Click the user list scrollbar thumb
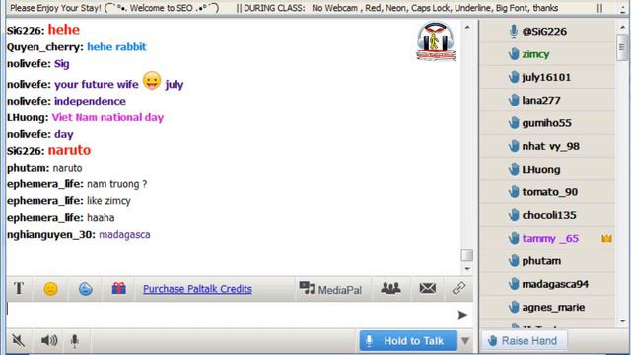Screen dimensions: 631x355 (x=622, y=47)
